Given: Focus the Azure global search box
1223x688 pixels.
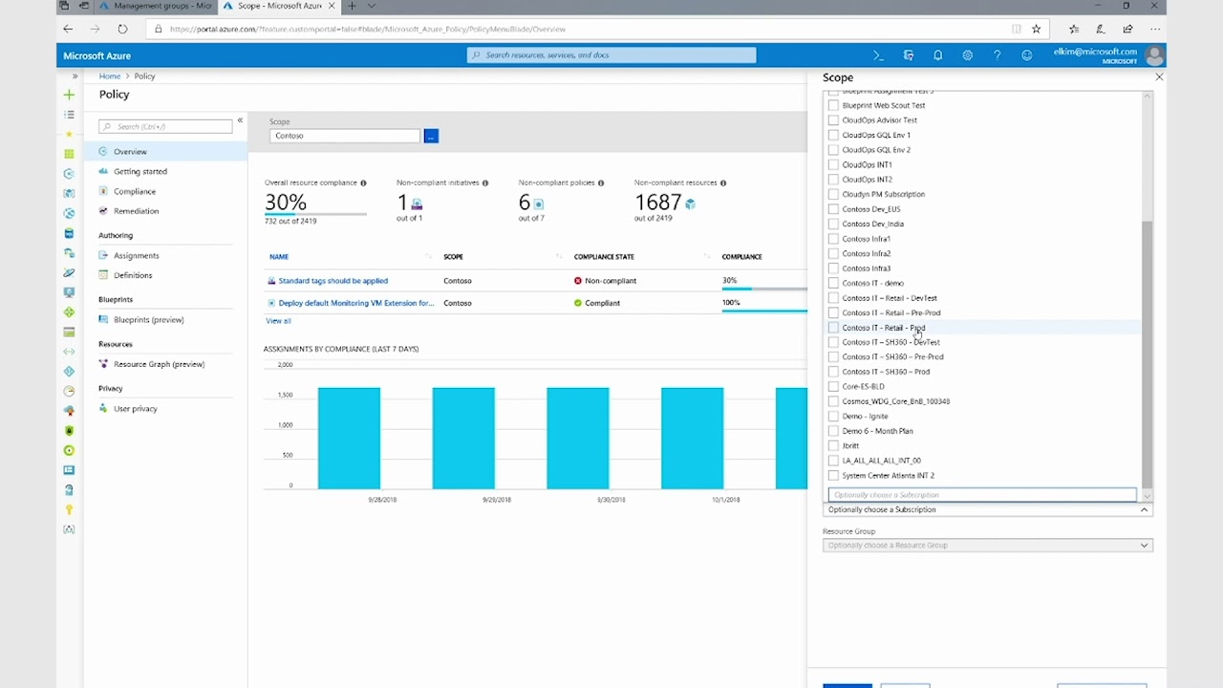Looking at the screenshot, I should [611, 55].
